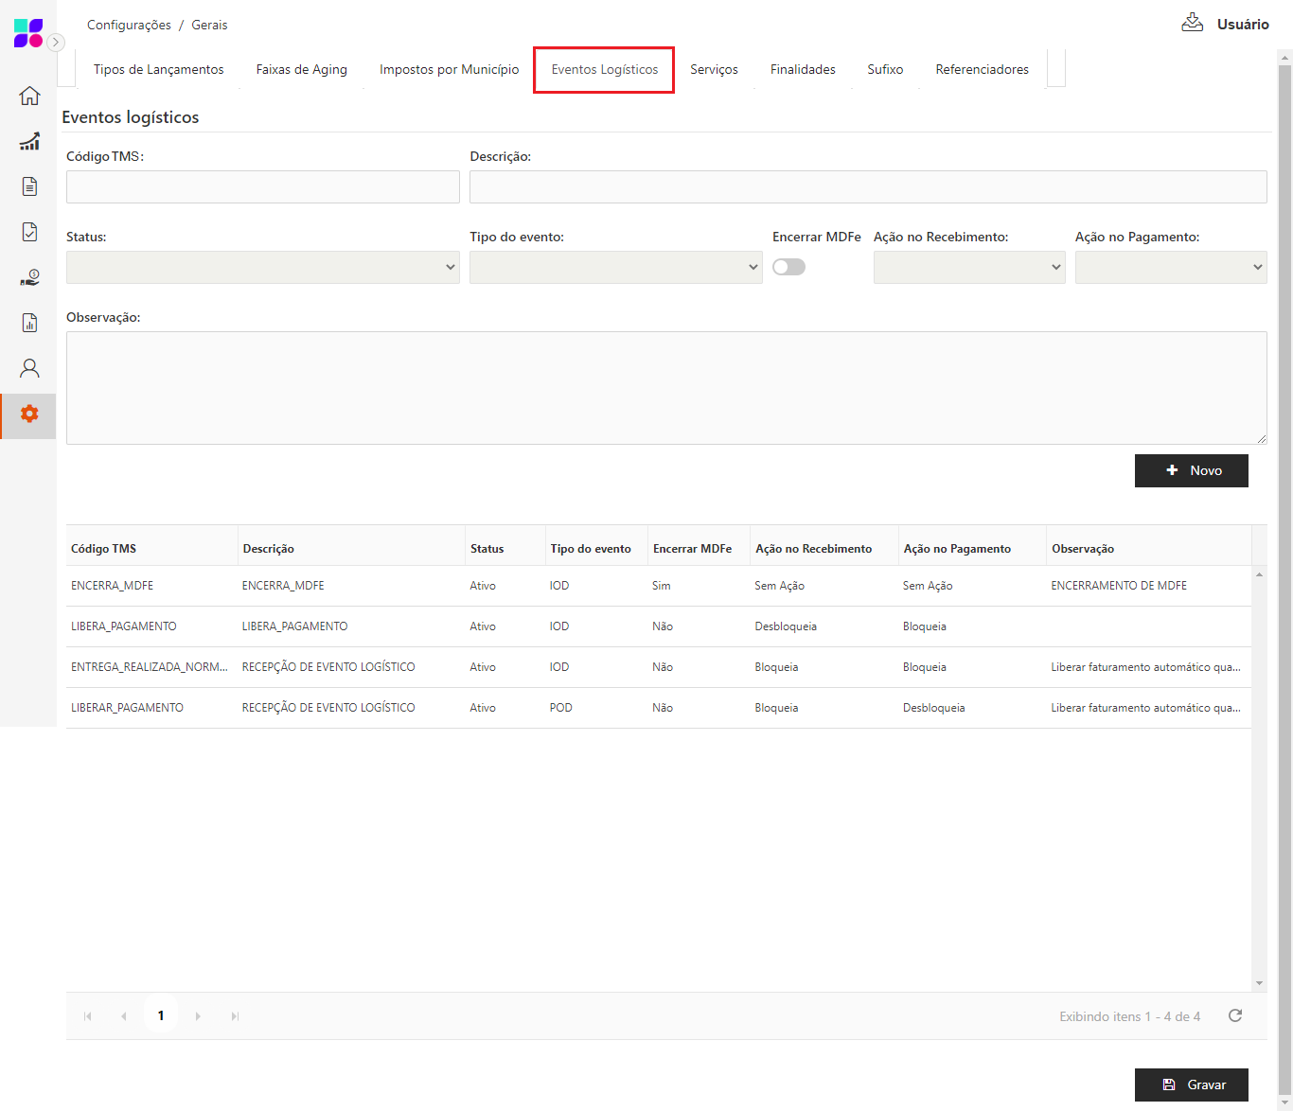Toggle the Encerrar MDFe switch

(x=788, y=267)
